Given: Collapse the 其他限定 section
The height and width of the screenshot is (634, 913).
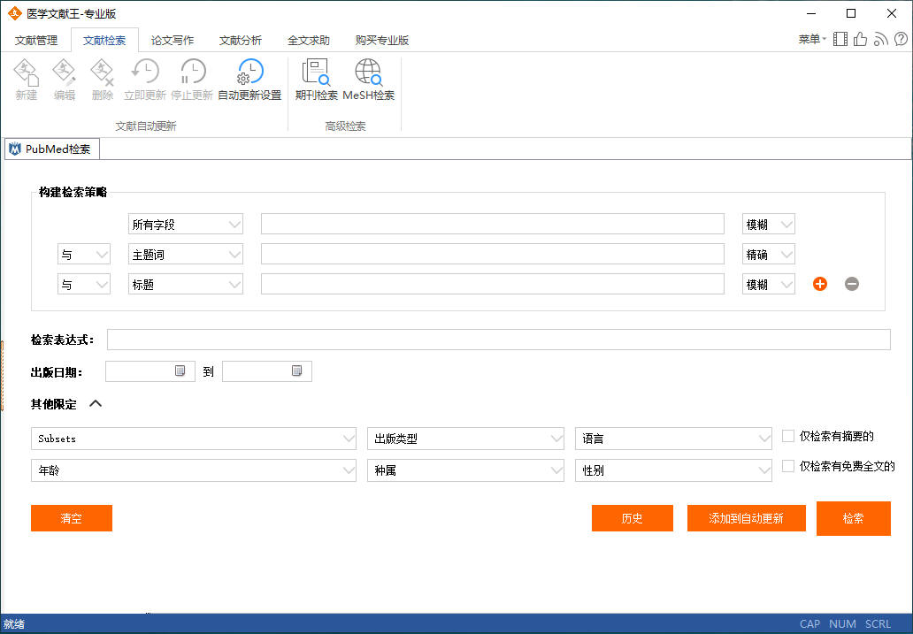Looking at the screenshot, I should point(96,404).
